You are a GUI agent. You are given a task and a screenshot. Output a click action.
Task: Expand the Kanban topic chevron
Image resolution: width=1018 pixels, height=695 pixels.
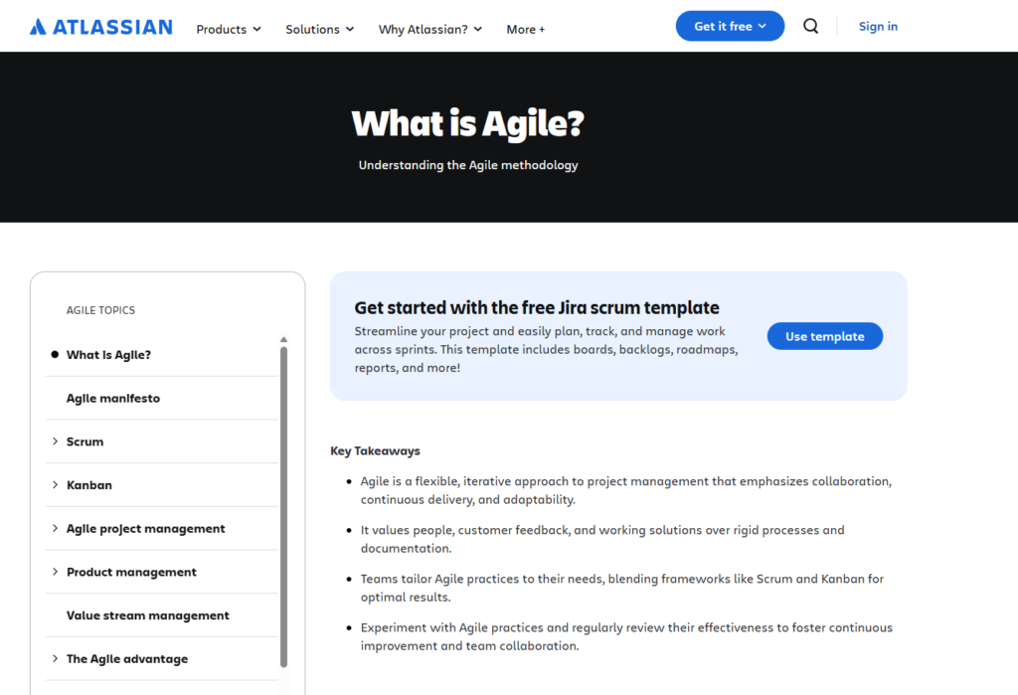tap(55, 485)
